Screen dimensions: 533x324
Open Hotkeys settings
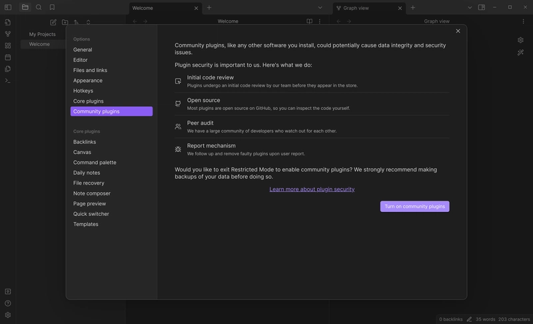[x=111, y=91]
